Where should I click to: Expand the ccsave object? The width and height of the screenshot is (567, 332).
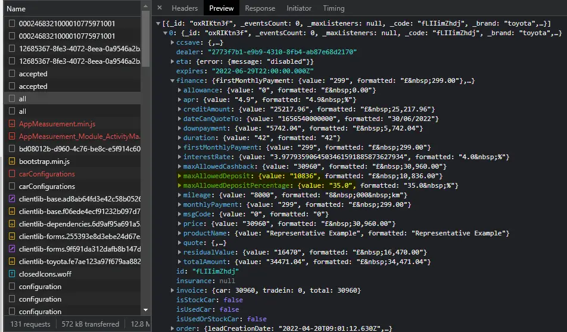click(x=173, y=42)
